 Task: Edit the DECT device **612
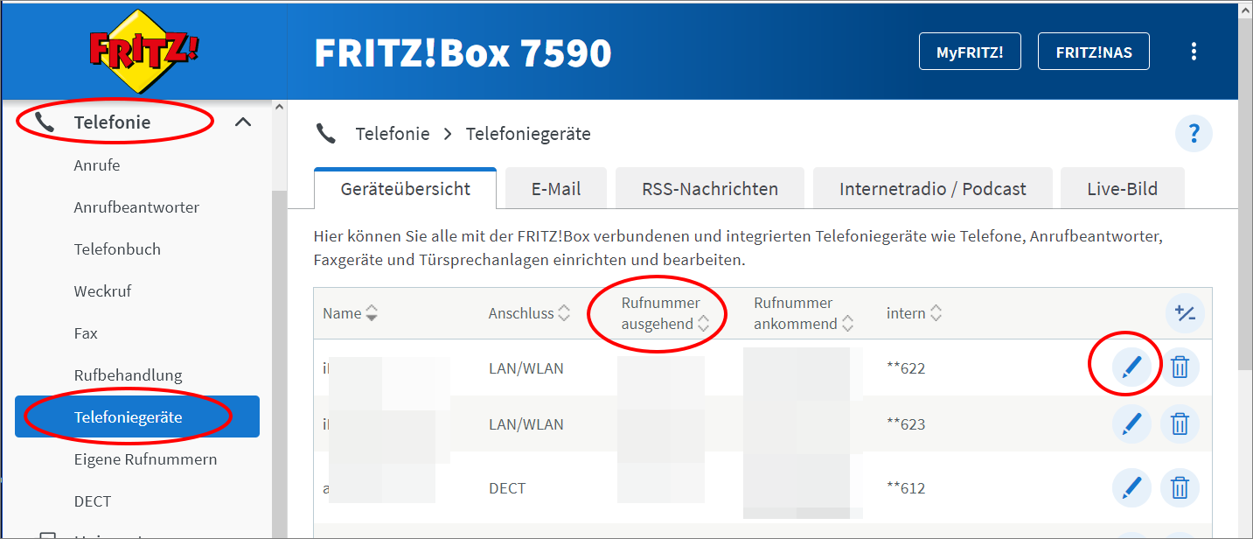[x=1131, y=487]
